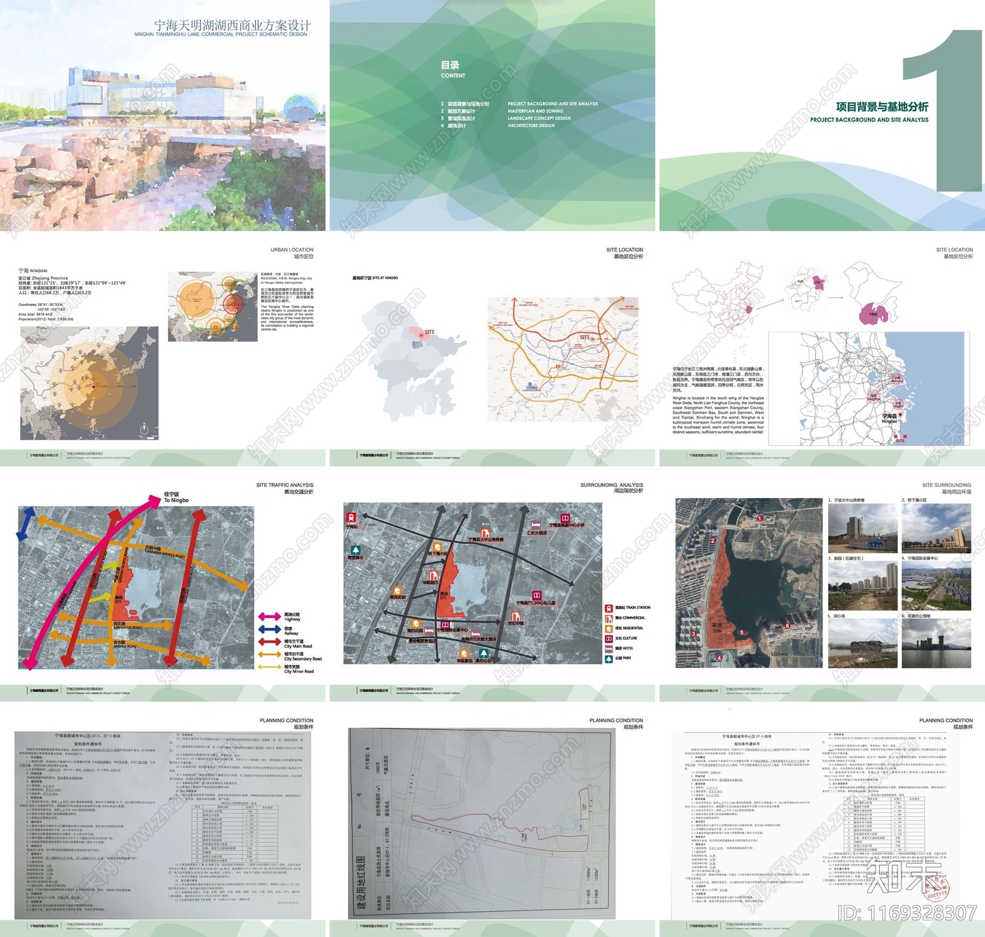985x937 pixels.
Task: Click photo 1 宁波大中山商务楼
Action: point(862,528)
